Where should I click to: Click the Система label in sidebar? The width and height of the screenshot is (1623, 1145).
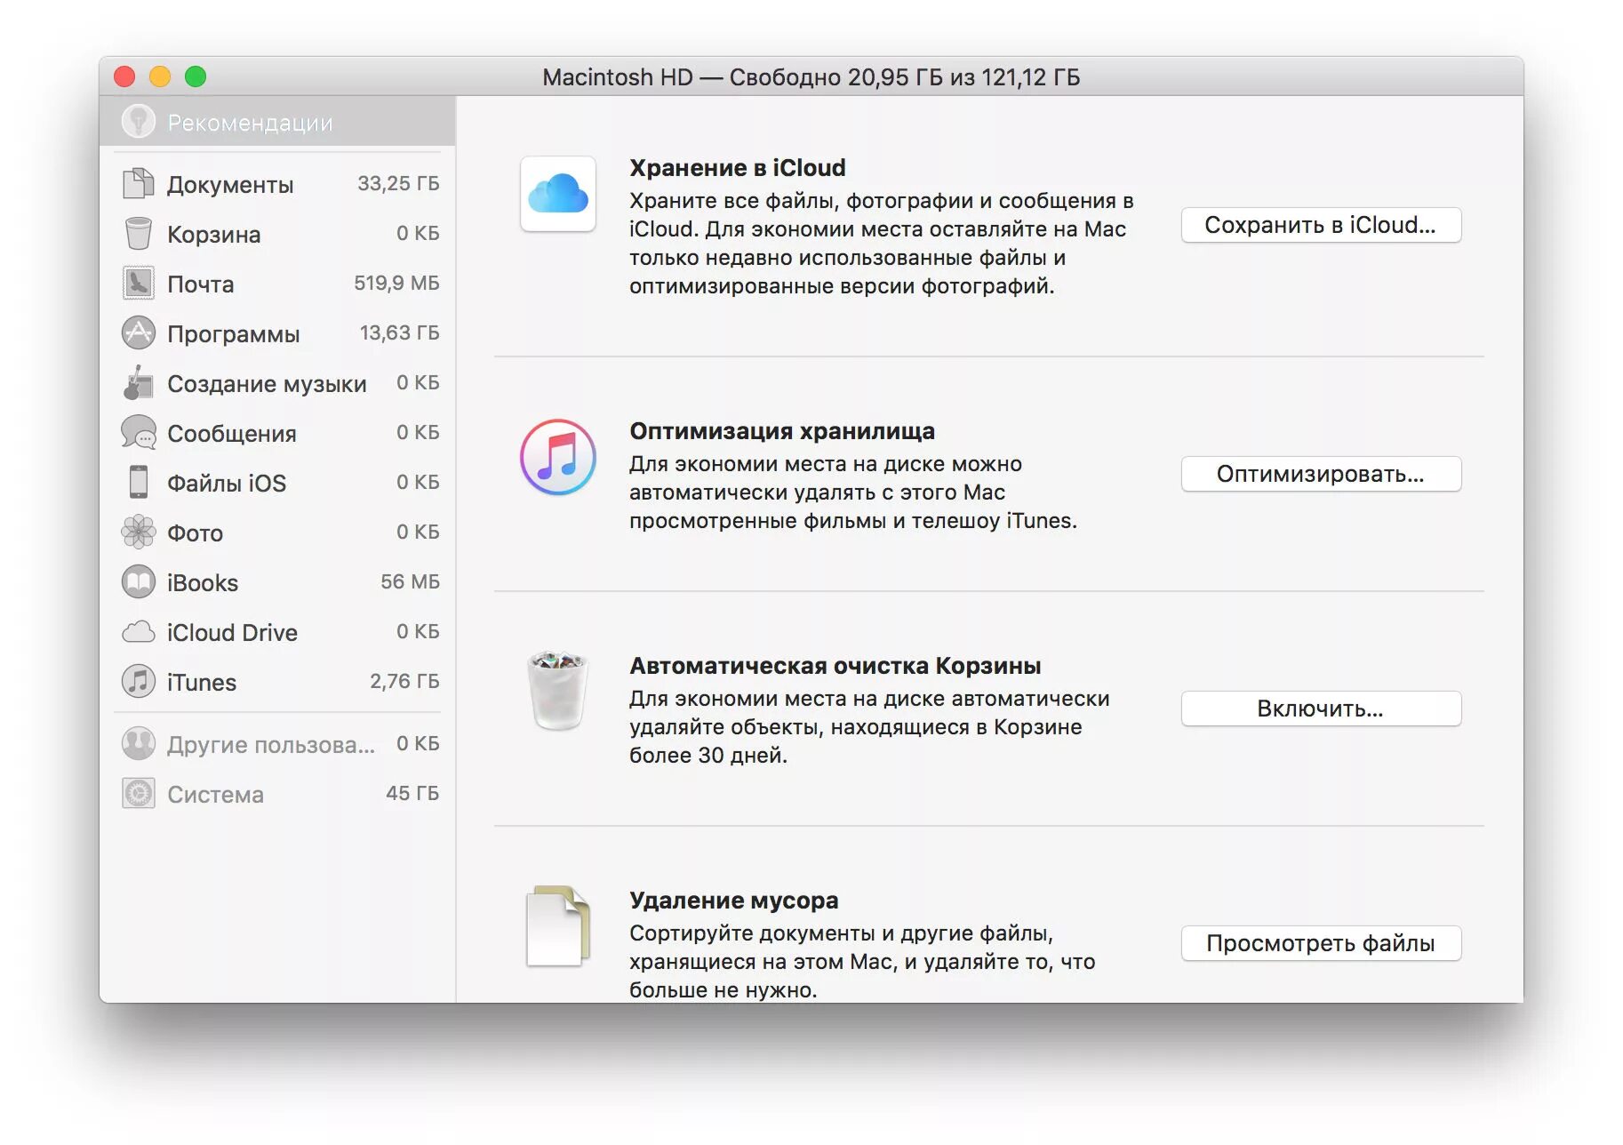(x=215, y=795)
